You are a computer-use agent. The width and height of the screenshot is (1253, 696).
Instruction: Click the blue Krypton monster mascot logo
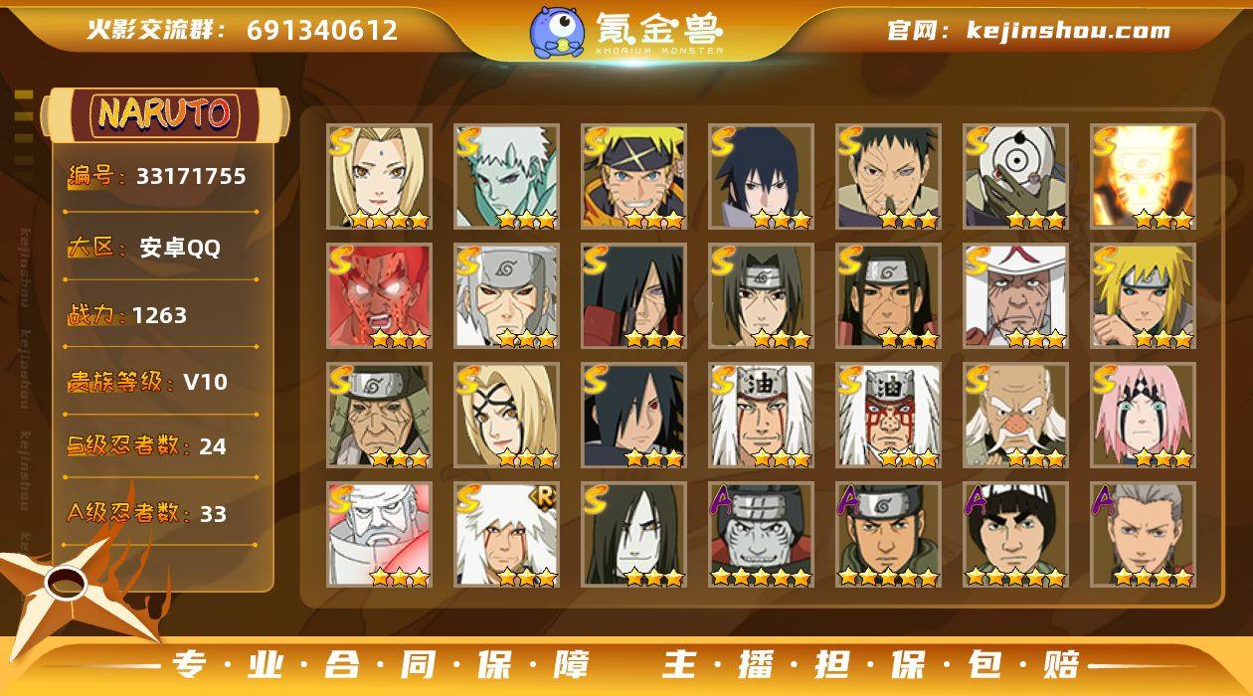pyautogui.click(x=557, y=32)
